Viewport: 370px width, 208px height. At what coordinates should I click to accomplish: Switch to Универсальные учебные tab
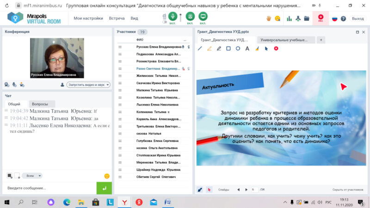click(x=286, y=40)
